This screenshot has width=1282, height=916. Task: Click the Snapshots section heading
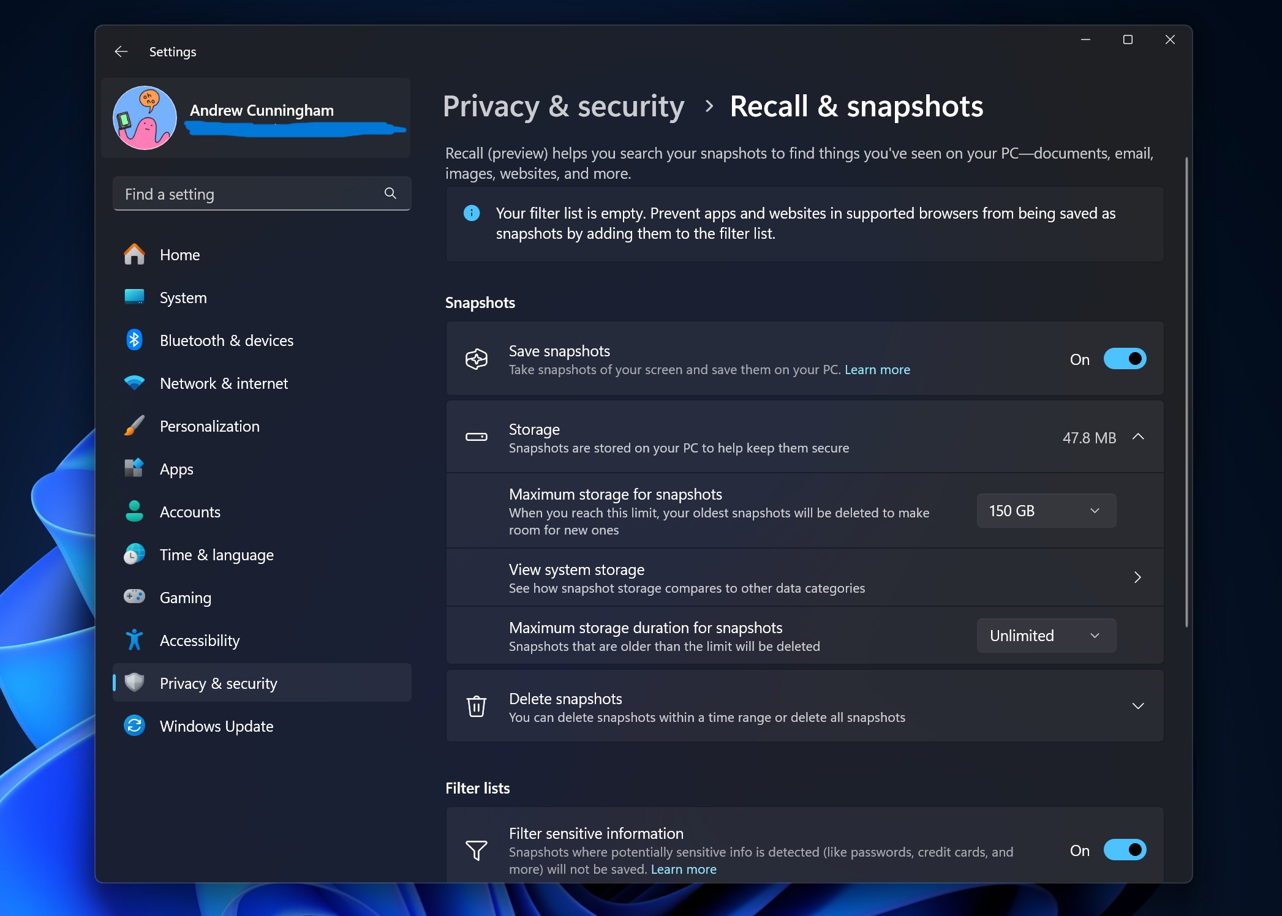click(x=480, y=302)
